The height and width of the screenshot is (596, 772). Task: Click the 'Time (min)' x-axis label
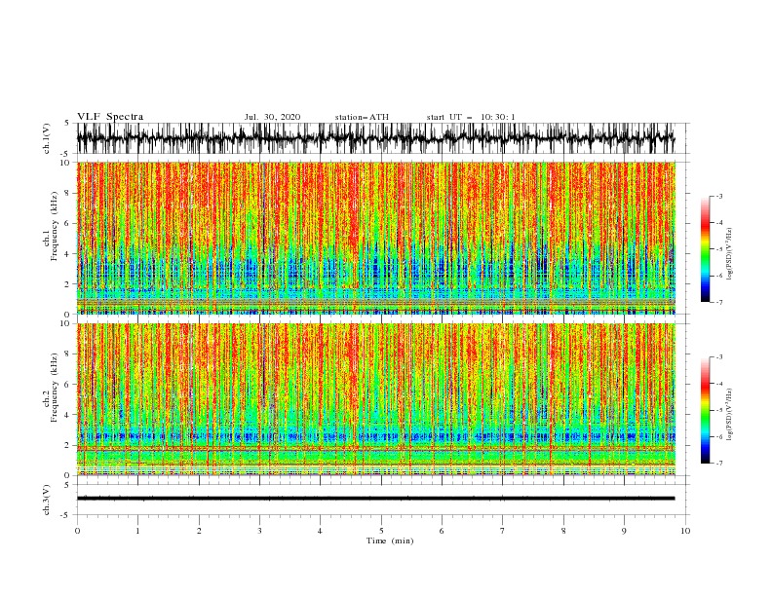click(390, 540)
